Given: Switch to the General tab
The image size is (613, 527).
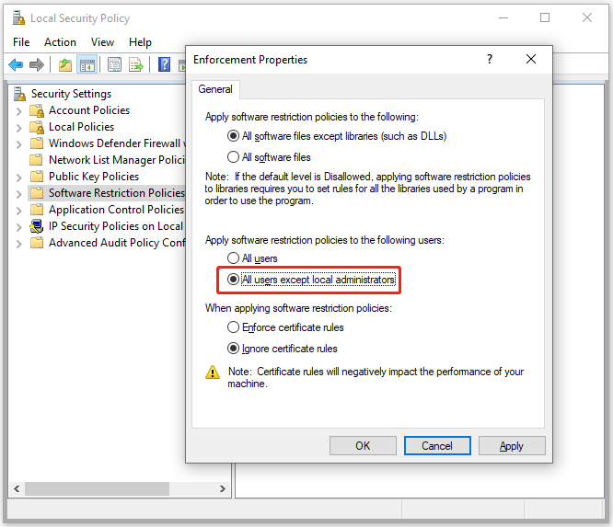Looking at the screenshot, I should 215,89.
